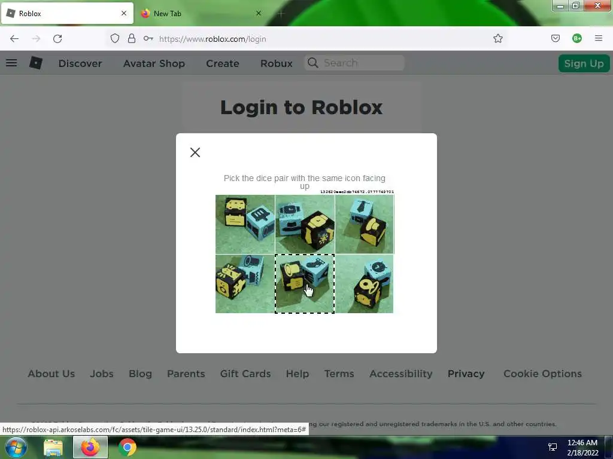This screenshot has height=459, width=613.
Task: Pick the highlighted bottom-middle dice pair
Action: tap(305, 284)
